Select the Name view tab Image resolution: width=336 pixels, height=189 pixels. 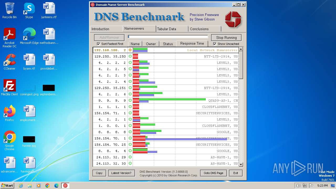tap(135, 44)
